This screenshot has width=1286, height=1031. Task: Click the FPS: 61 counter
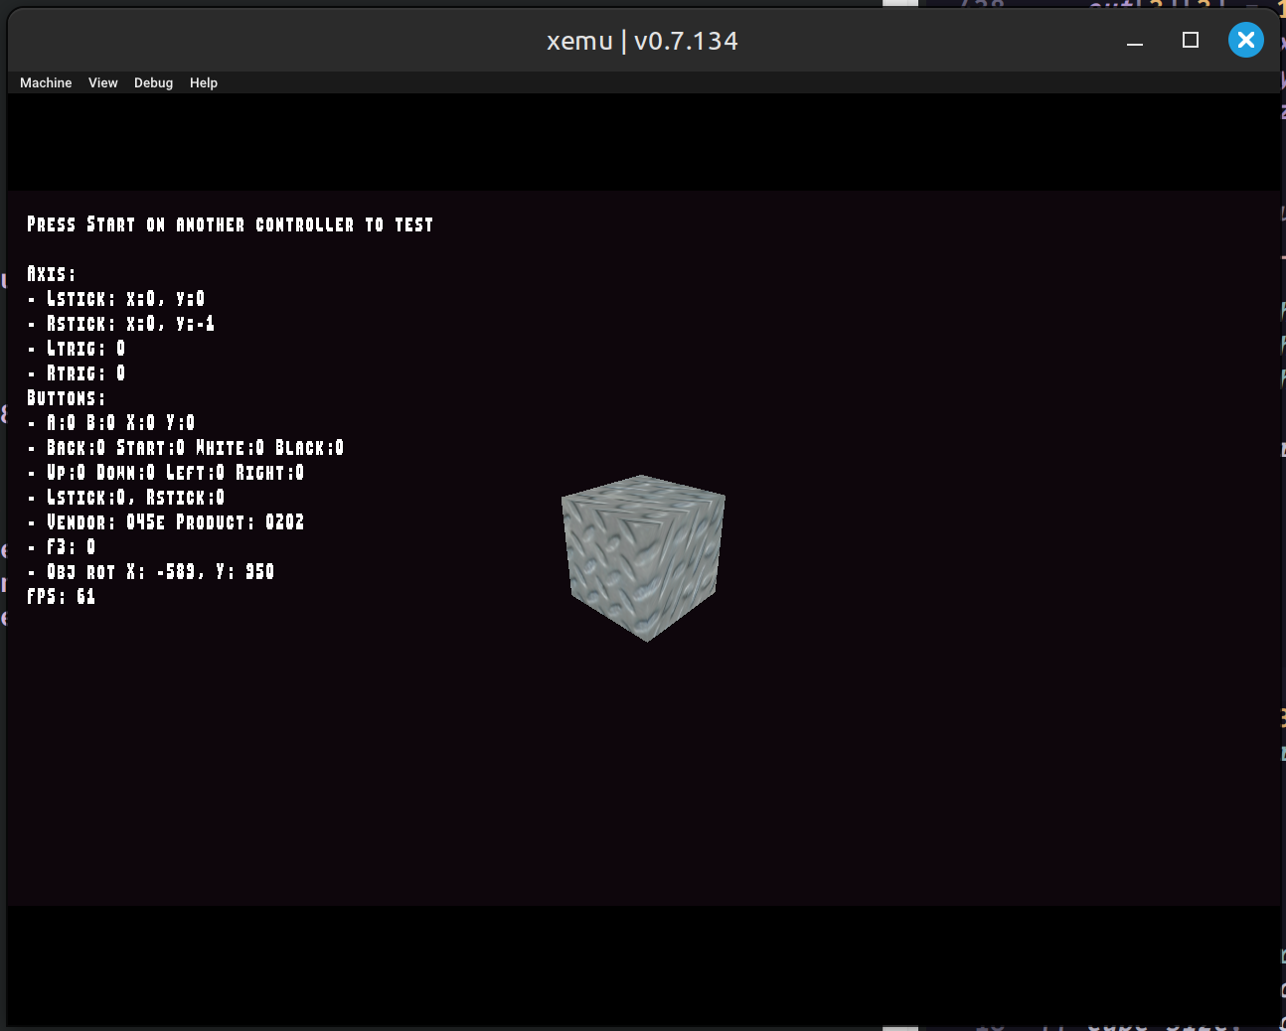click(62, 597)
